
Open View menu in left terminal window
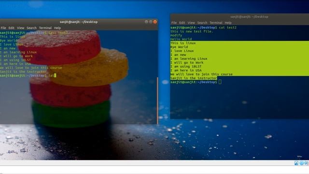click(20, 28)
